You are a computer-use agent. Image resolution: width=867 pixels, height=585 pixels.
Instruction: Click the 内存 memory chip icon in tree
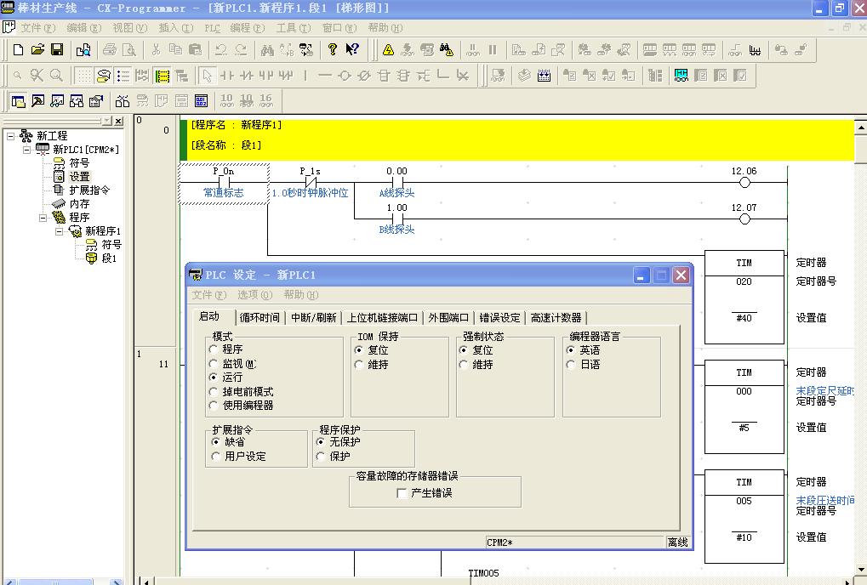point(59,204)
